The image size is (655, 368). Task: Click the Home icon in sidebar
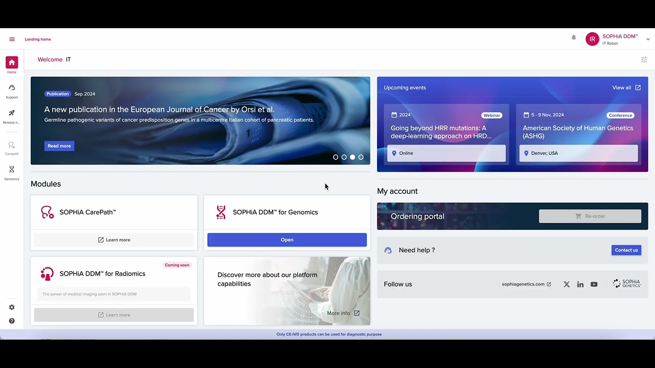click(12, 63)
